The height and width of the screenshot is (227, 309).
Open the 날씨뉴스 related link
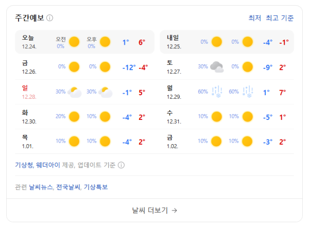(x=41, y=187)
